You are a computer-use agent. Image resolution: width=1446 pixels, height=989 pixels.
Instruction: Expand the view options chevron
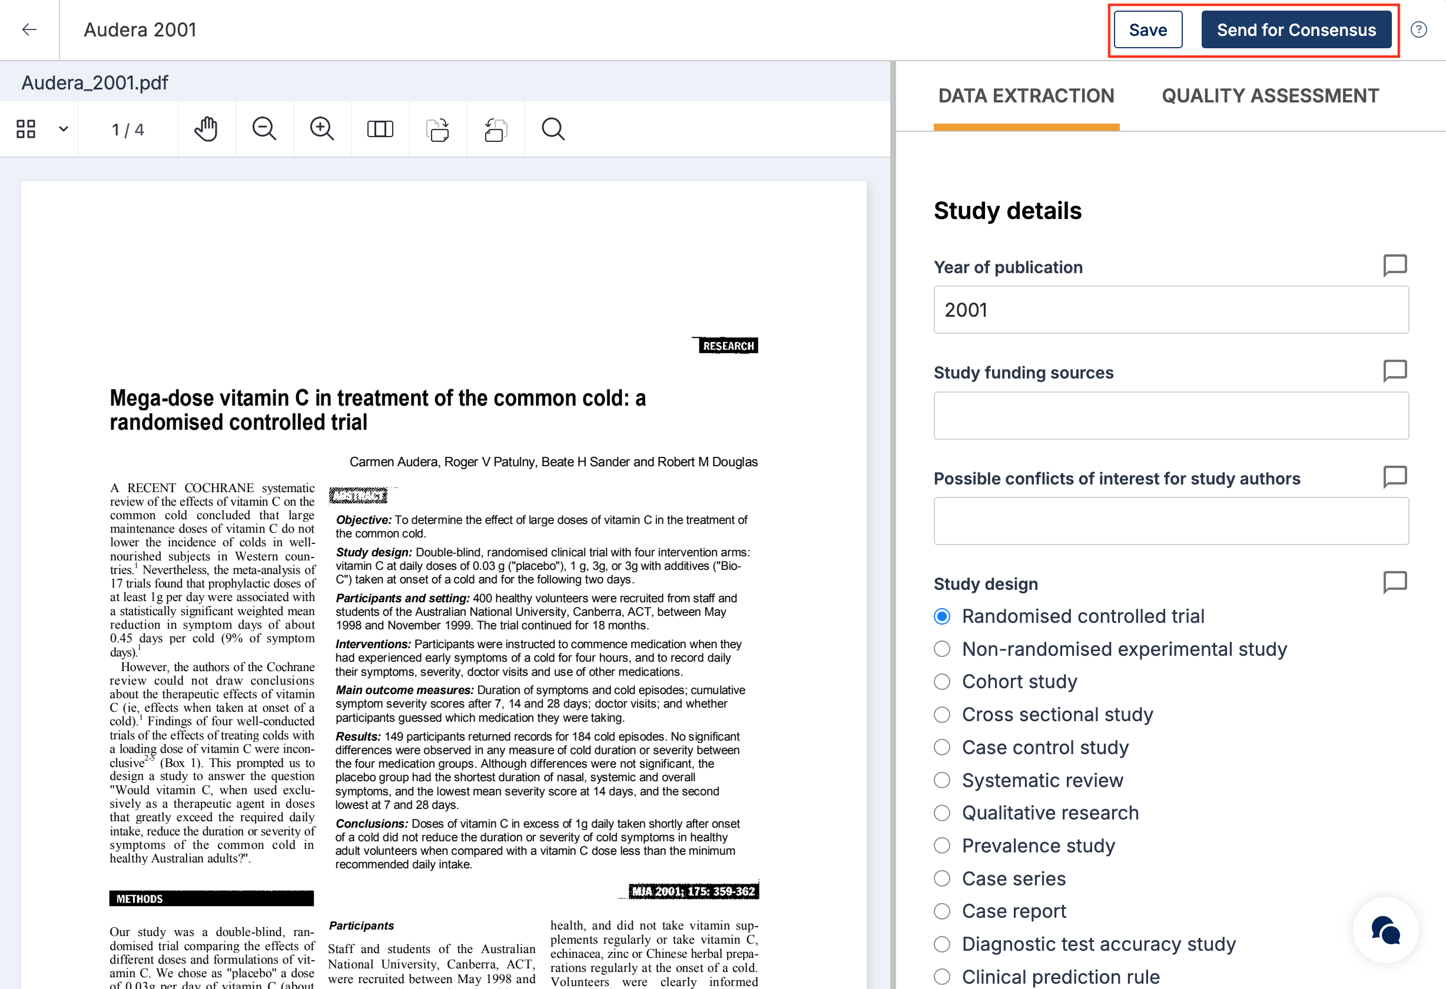[64, 129]
